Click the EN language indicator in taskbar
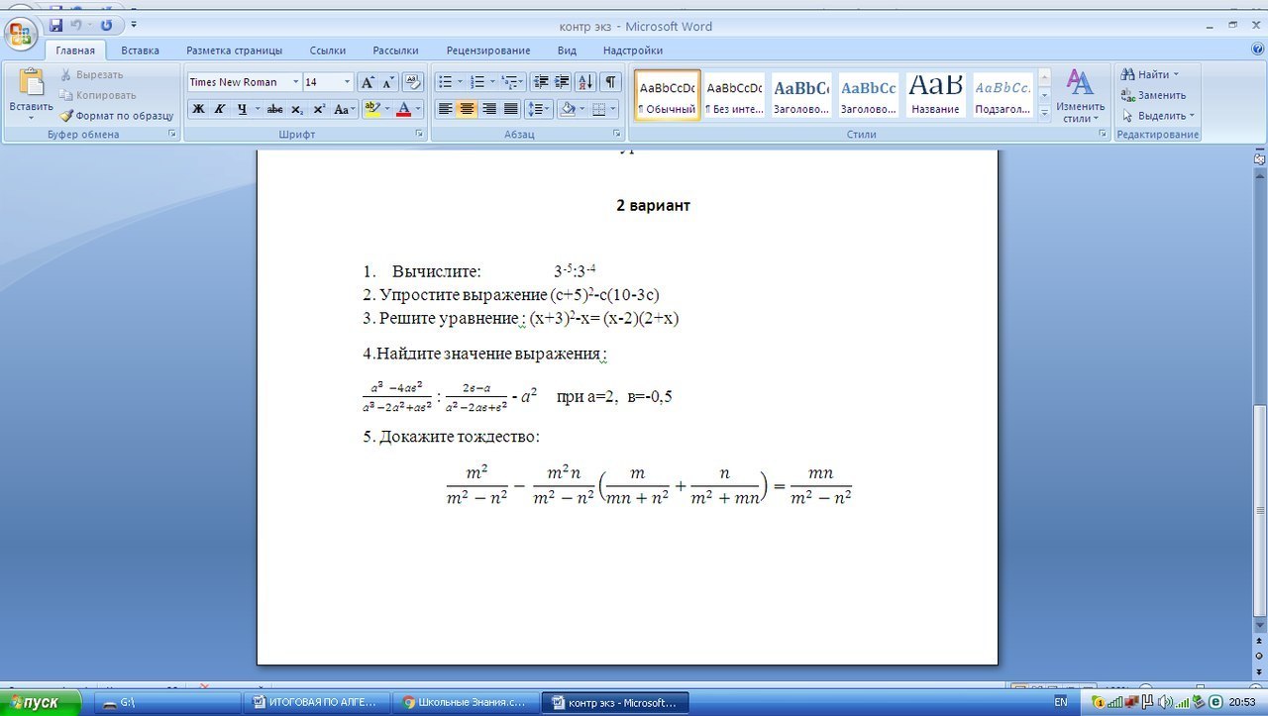Screen dimensions: 1268x716 click(x=1061, y=702)
